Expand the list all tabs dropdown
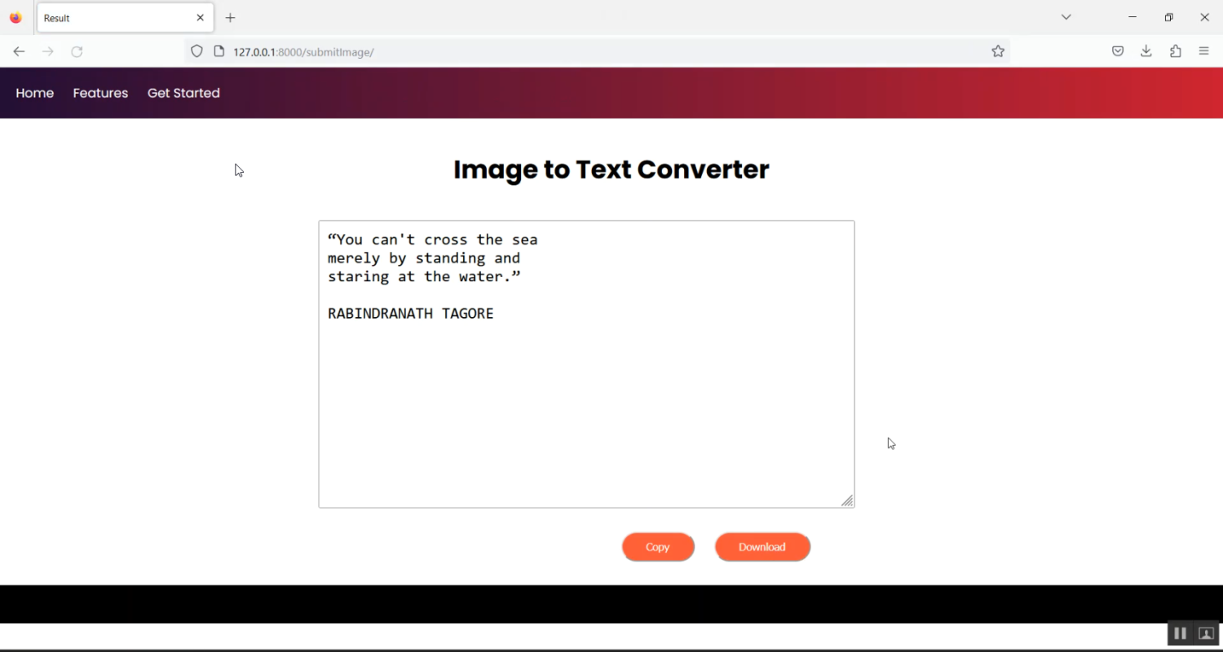Screen dimensions: 1223x652 (x=1066, y=17)
